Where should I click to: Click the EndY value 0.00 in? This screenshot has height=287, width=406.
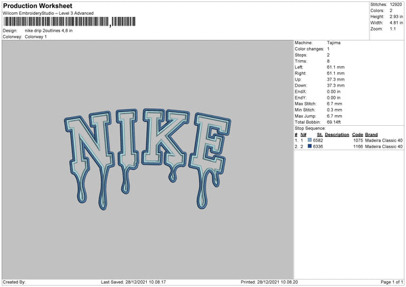coord(334,97)
